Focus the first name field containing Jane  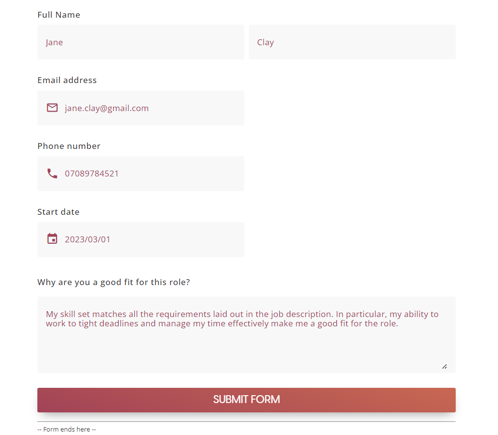[141, 42]
